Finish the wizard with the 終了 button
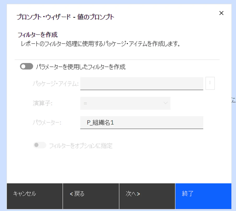The width and height of the screenshot is (236, 211). point(203,196)
